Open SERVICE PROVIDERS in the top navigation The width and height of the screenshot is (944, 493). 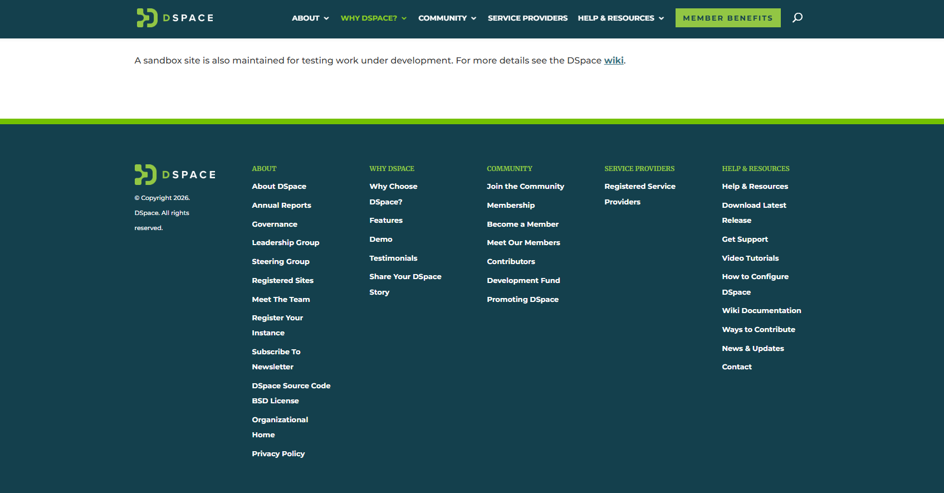coord(527,18)
